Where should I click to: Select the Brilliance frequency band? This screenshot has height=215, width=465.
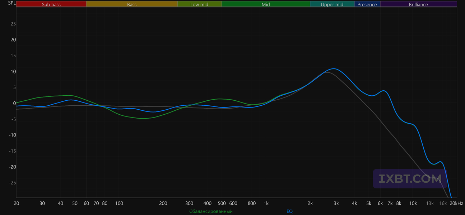pyautogui.click(x=418, y=4)
